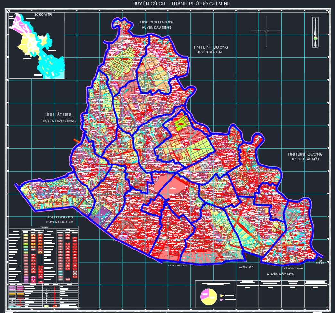
Task: Select the 'HUYỆN BẾN CÁT' text label
Action: point(210,52)
